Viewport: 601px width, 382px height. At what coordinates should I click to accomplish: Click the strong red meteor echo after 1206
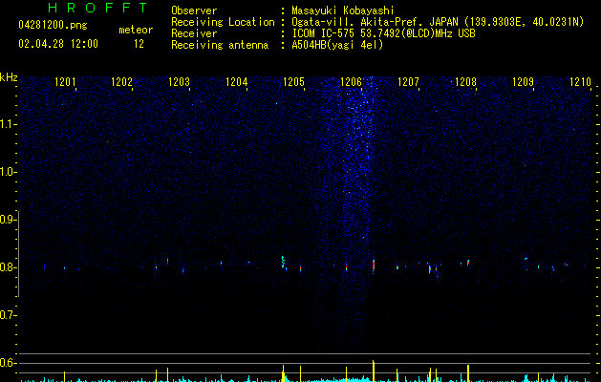click(374, 265)
